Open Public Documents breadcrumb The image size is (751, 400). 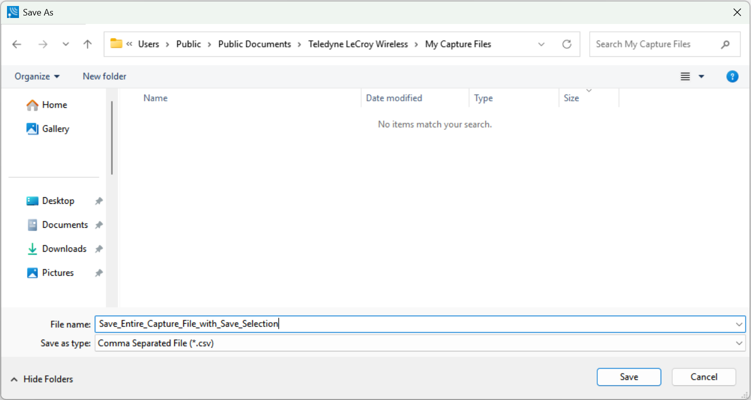tap(255, 44)
